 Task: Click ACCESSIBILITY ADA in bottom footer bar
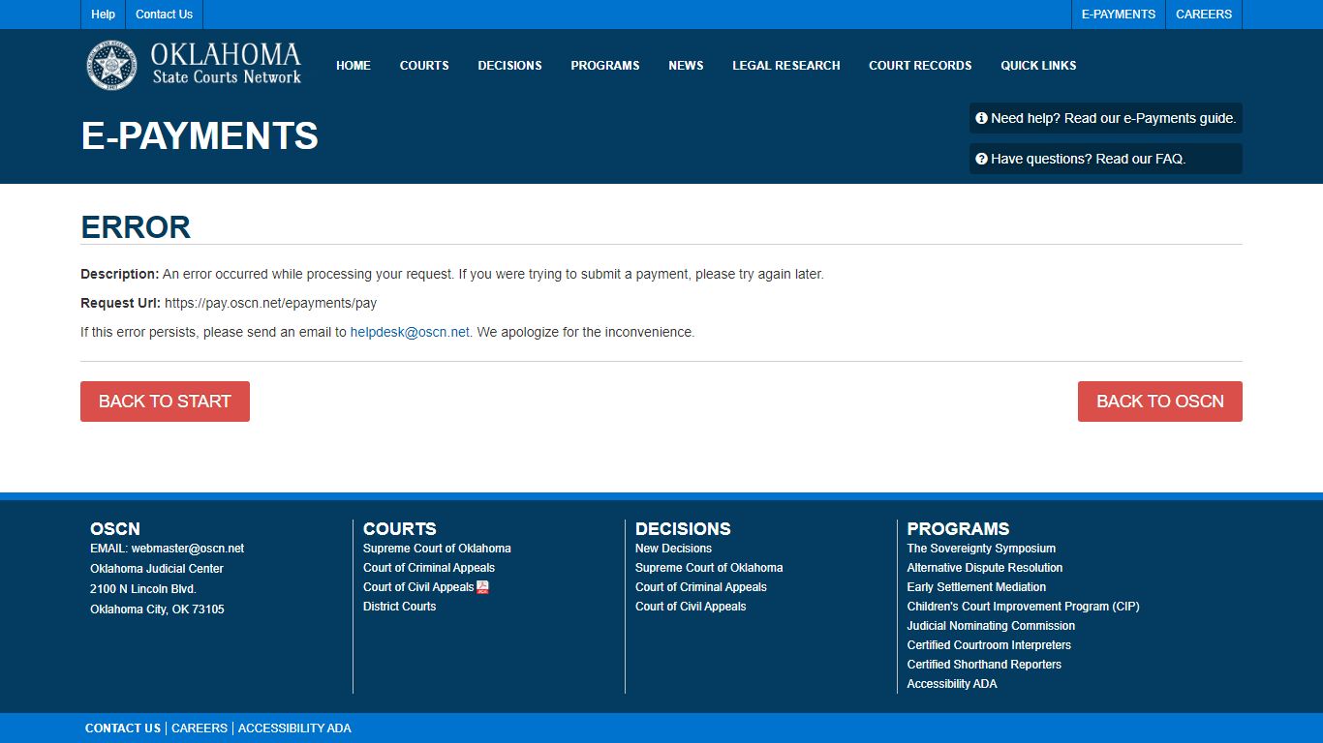294,728
